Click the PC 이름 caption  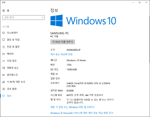54,36
